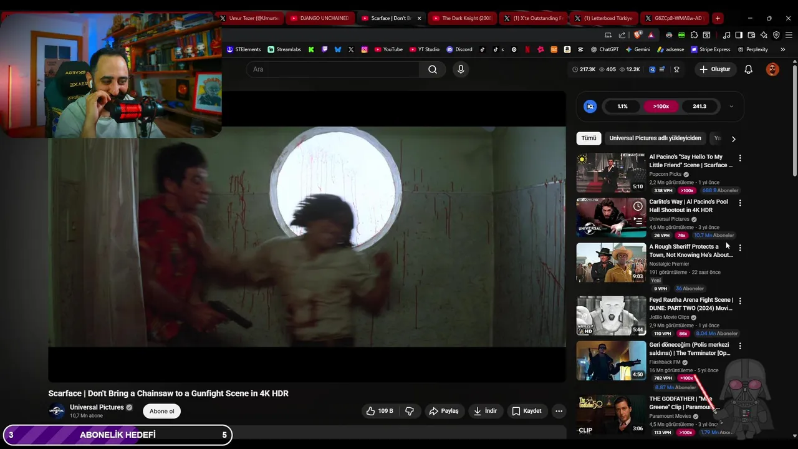Open the Streamlabs bookmark
The width and height of the screenshot is (798, 449).
point(284,49)
